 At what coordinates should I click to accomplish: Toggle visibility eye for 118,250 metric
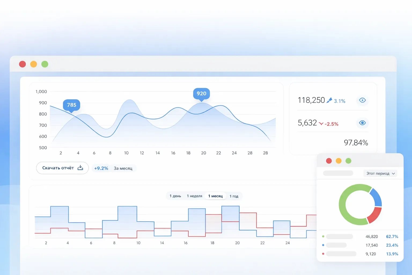pyautogui.click(x=362, y=100)
